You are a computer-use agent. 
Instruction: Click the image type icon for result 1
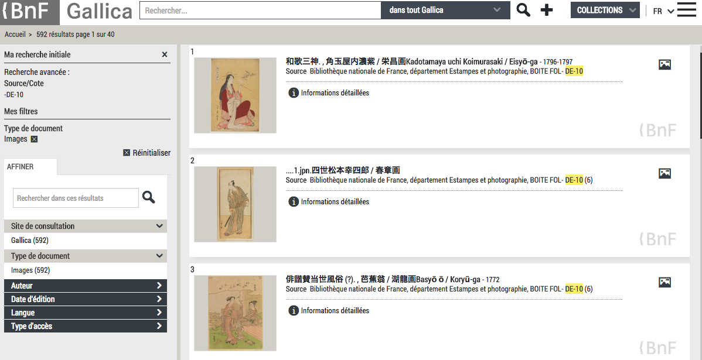point(665,64)
